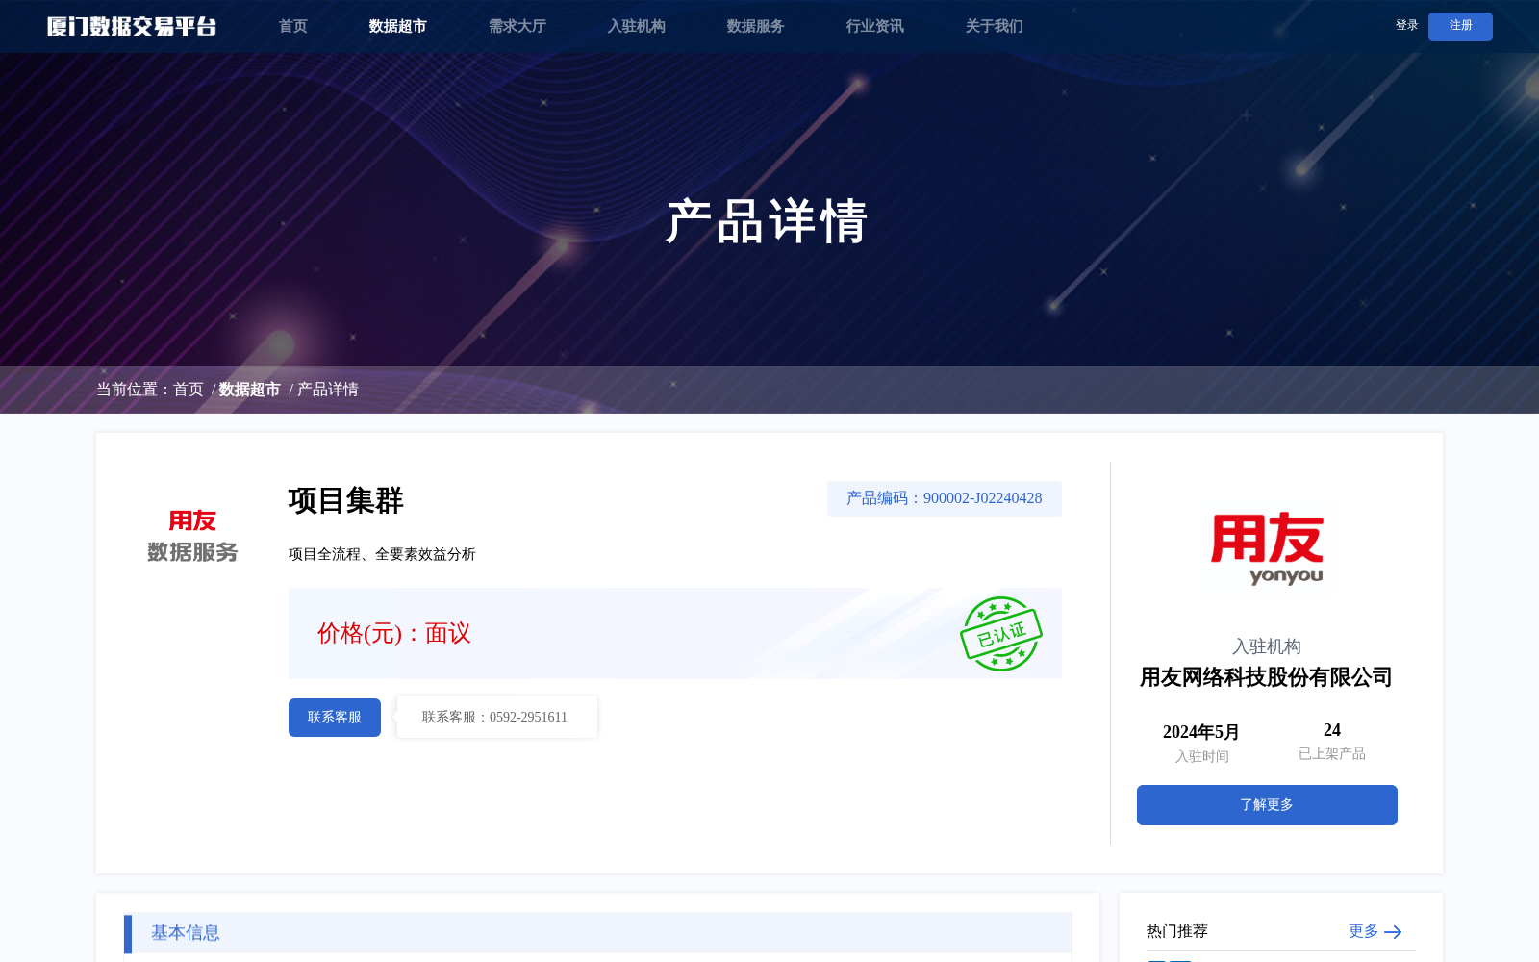
Task: Click the 用友 数据服务 product thumbnail
Action: (192, 536)
